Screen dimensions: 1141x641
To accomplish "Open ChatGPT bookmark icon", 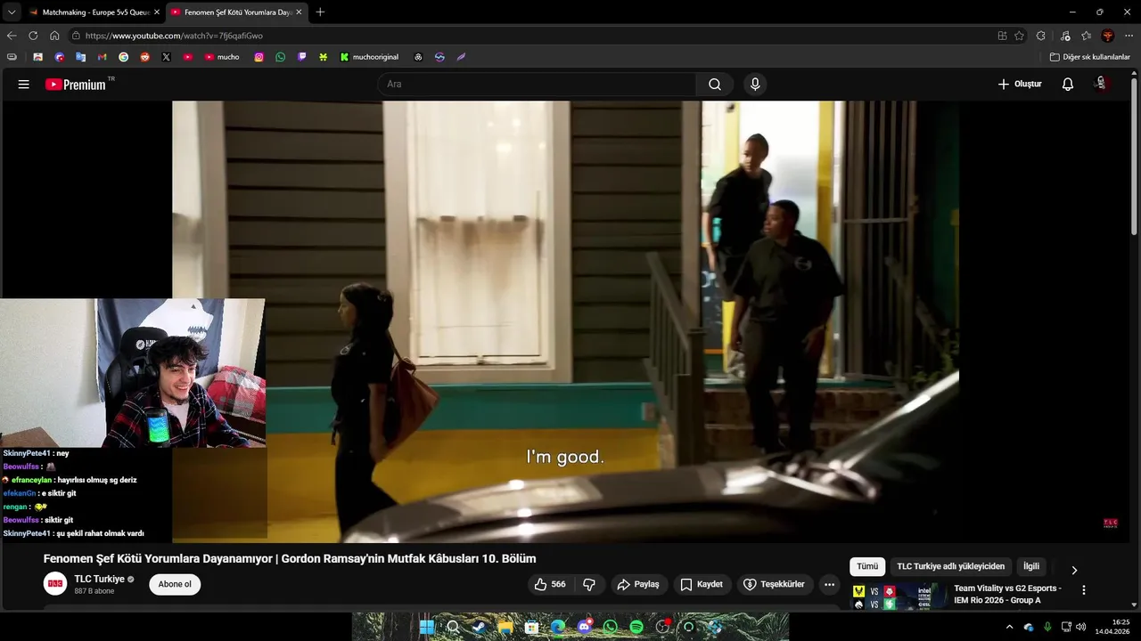I will point(418,57).
